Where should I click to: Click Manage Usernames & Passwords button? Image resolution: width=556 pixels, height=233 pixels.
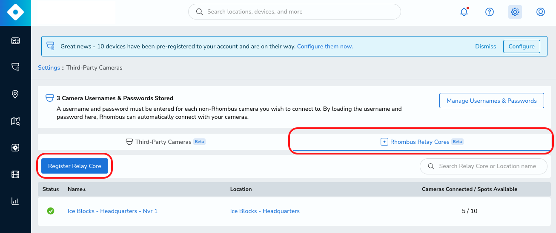tap(492, 101)
